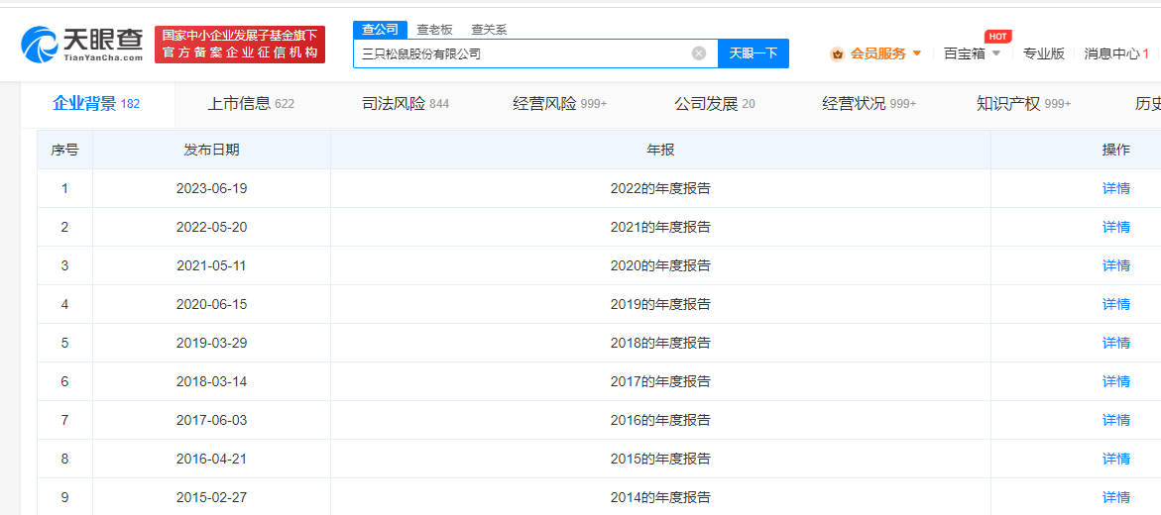Open 详情 for the 2022 annual report
Screen dimensions: 1161x515
[x=1116, y=188]
